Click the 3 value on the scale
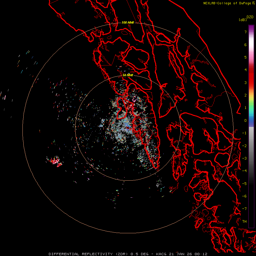256x256 pixels. tap(245, 82)
